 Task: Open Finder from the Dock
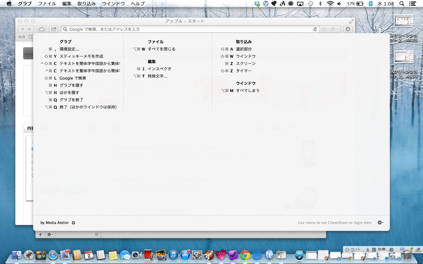[x=16, y=255]
